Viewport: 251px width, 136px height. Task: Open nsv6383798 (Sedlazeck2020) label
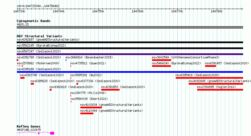(42, 75)
